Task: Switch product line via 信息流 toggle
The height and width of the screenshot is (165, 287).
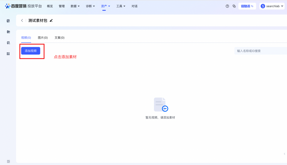Action: pyautogui.click(x=247, y=6)
